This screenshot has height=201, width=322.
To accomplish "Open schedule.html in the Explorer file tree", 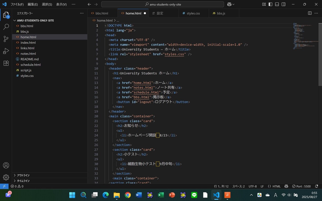I will tap(50, 65).
